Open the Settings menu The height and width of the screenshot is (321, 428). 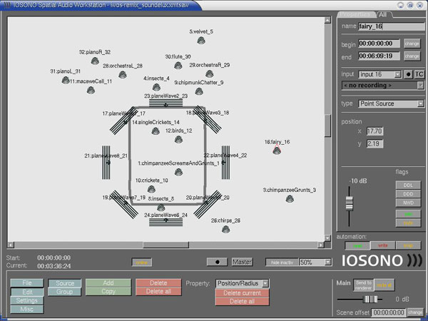[x=27, y=300]
